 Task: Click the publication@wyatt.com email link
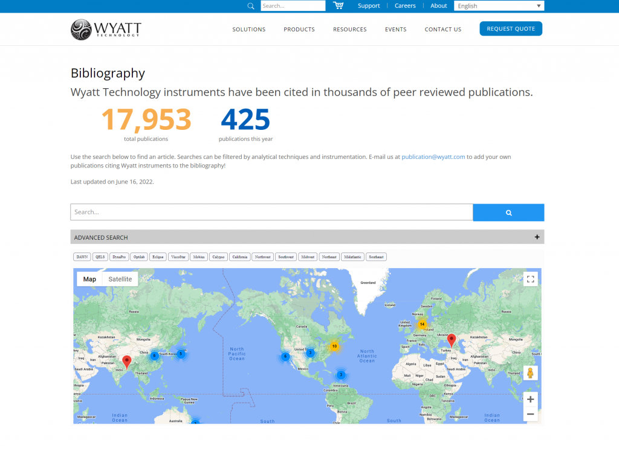(x=433, y=157)
